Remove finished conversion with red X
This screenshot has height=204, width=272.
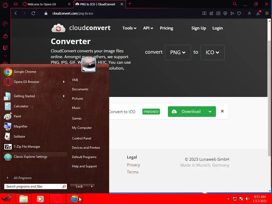[222, 111]
